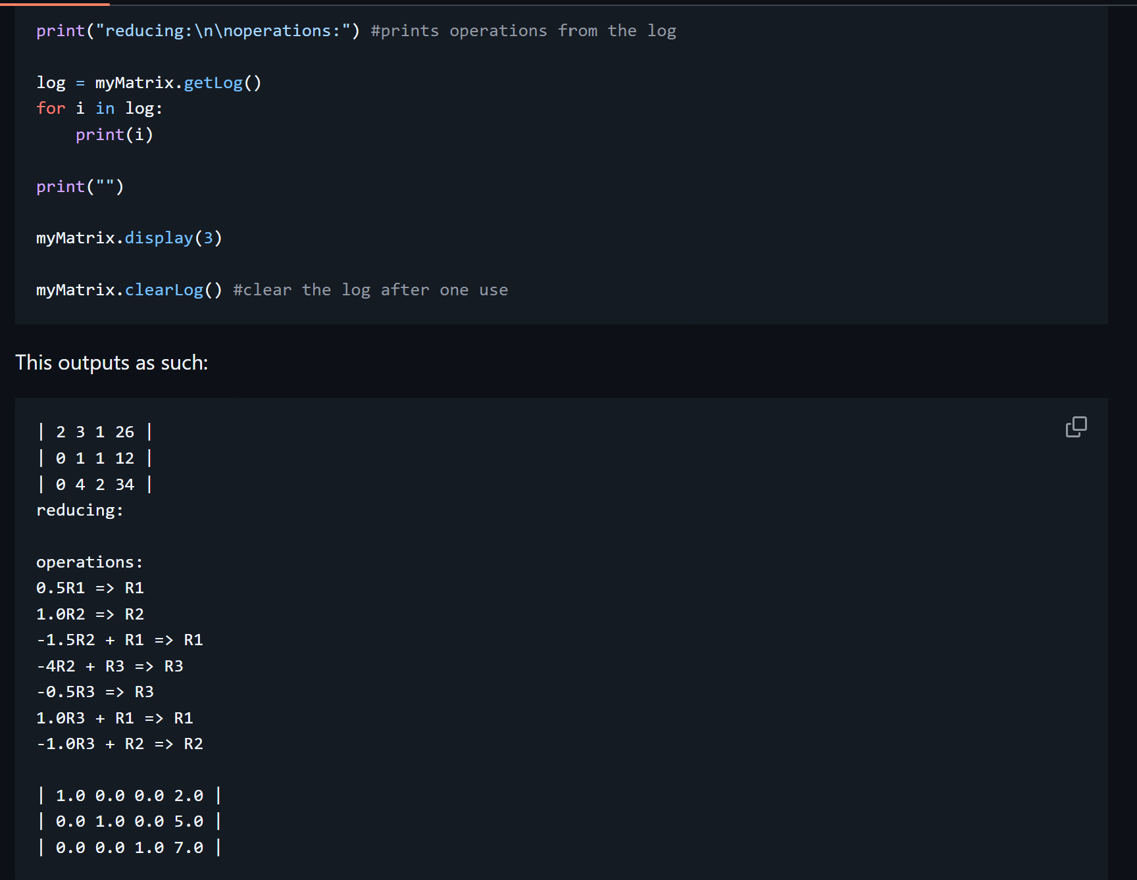Click the '-1.5R2 + R1 => R1' operation
1137x880 pixels.
click(x=120, y=640)
